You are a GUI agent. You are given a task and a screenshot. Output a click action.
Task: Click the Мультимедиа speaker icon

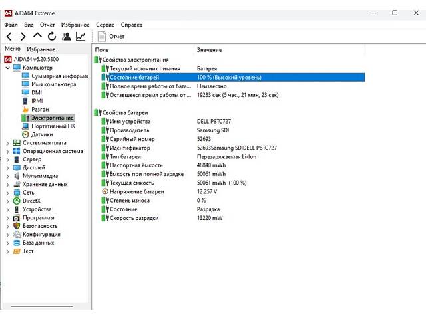(17, 176)
